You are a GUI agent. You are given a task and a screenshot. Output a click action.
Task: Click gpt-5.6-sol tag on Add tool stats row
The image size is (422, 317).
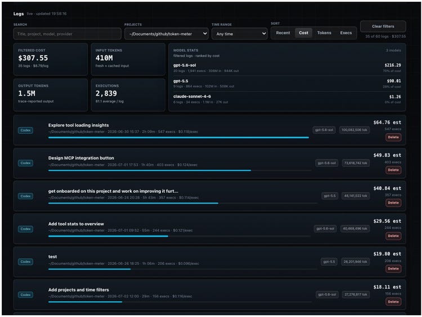325,229
